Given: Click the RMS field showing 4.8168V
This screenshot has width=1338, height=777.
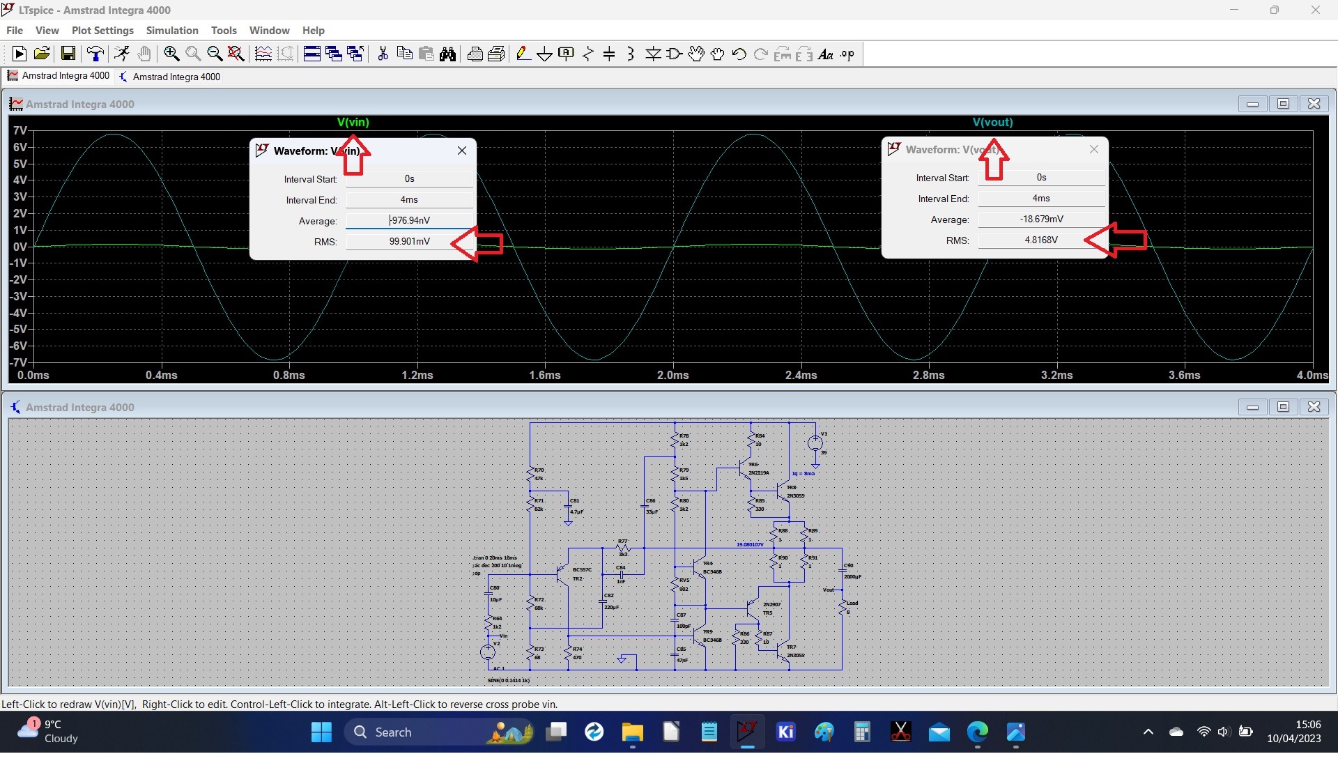Looking at the screenshot, I should pos(1042,240).
